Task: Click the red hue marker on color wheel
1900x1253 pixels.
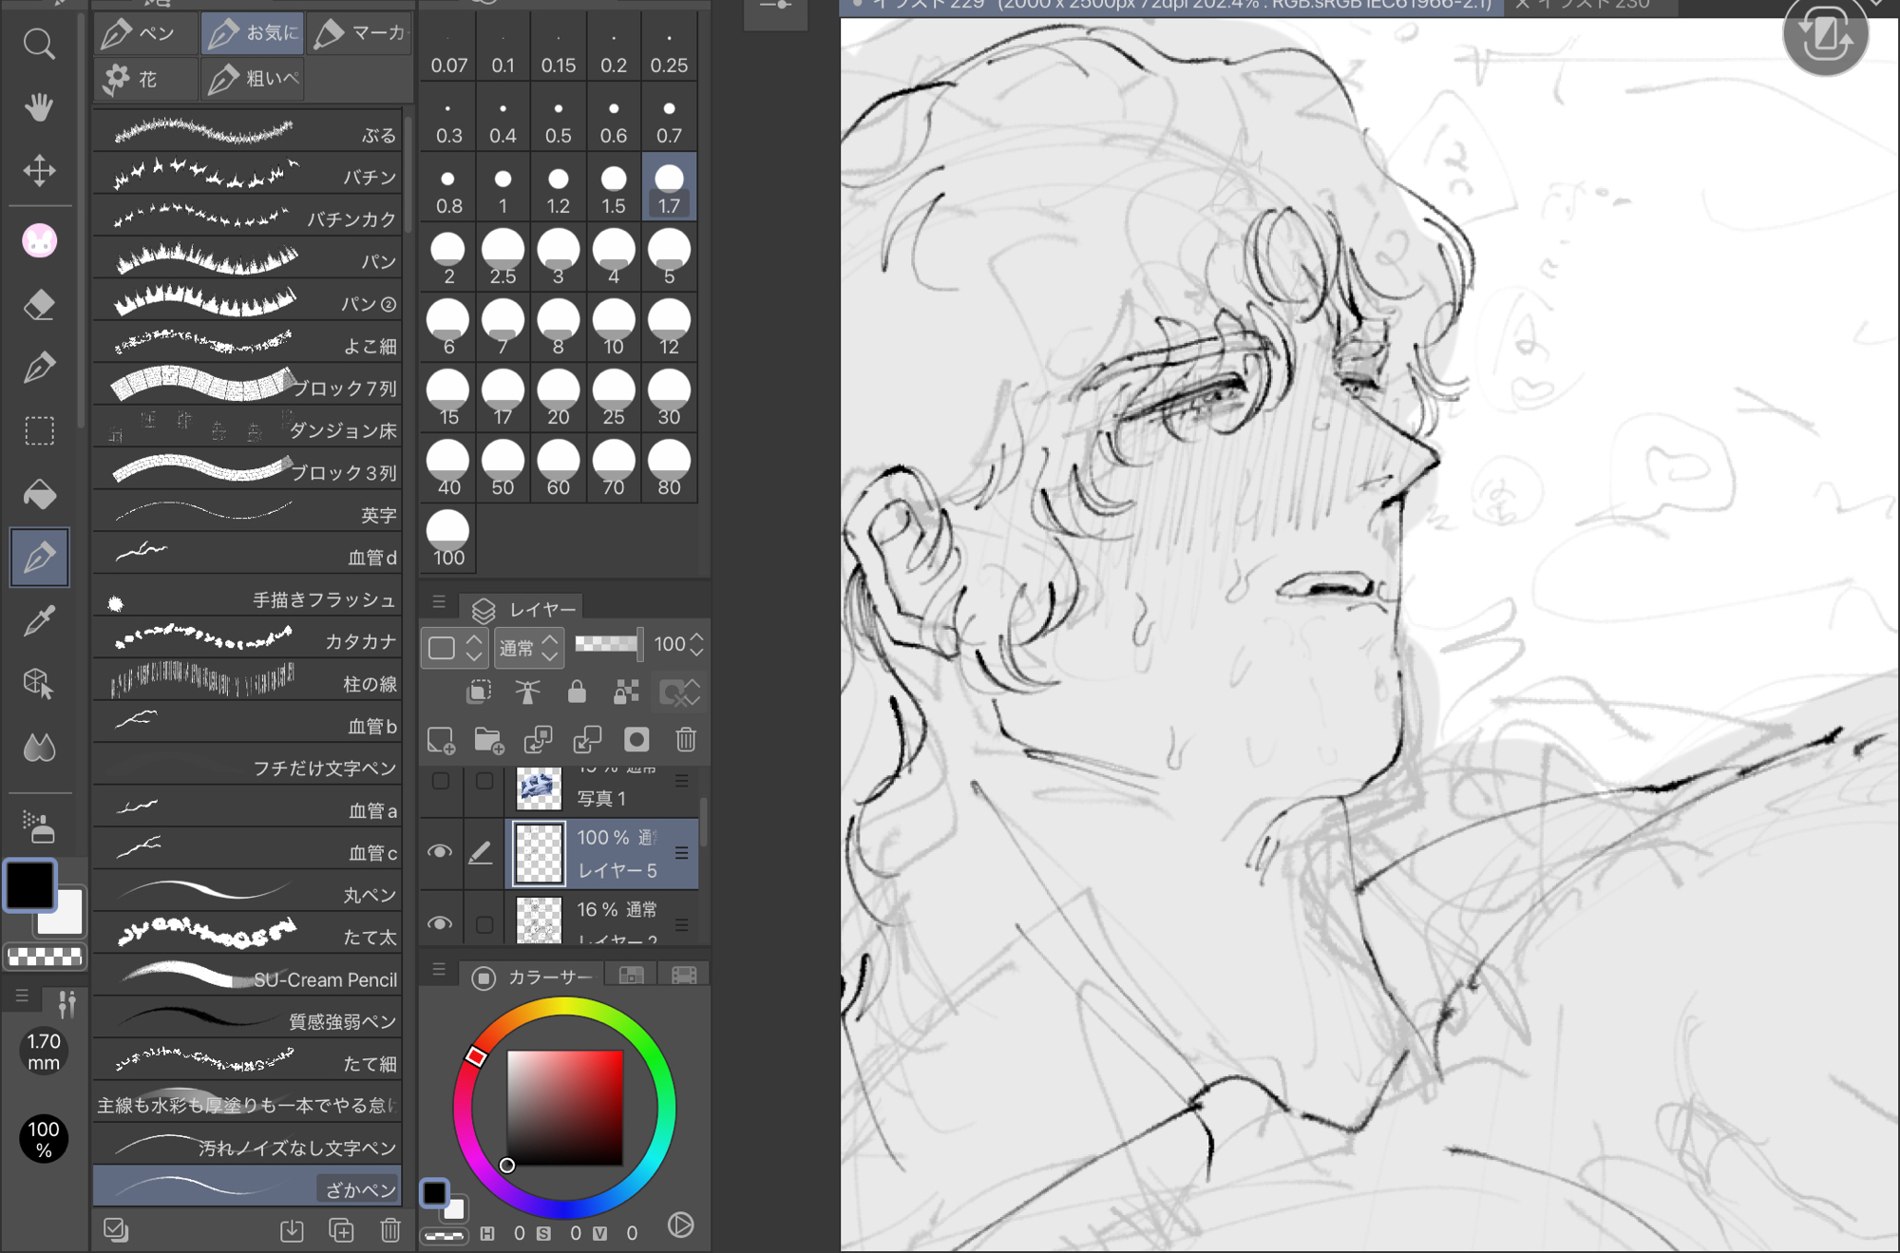Action: (x=476, y=1056)
